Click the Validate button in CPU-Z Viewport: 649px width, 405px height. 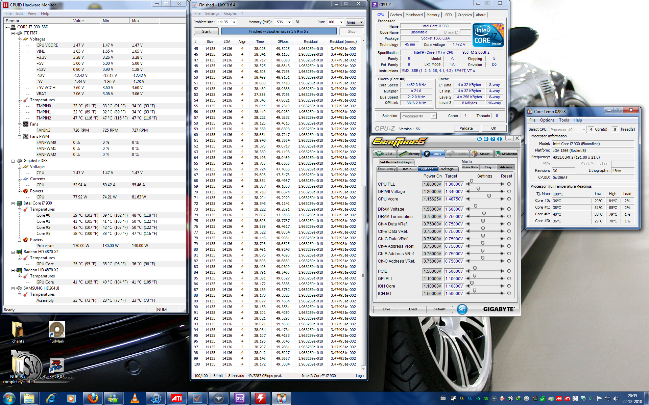point(466,128)
